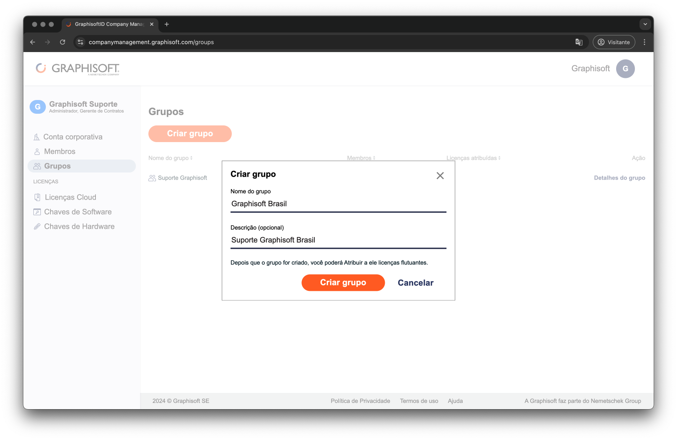The image size is (677, 440).
Task: Click the Conta corporativa building icon
Action: [x=37, y=137]
